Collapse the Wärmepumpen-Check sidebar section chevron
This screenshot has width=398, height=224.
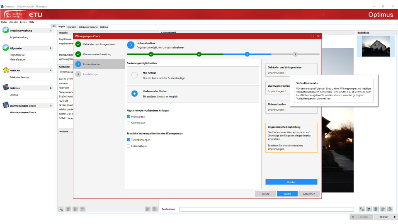point(51,106)
